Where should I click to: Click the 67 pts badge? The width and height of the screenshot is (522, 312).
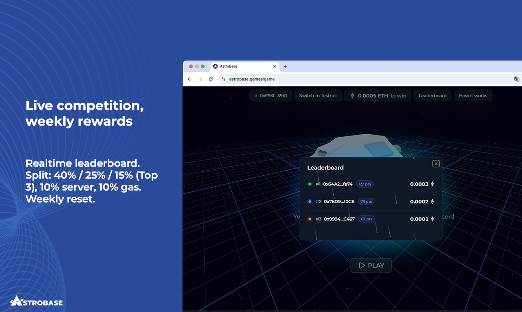coord(366,219)
